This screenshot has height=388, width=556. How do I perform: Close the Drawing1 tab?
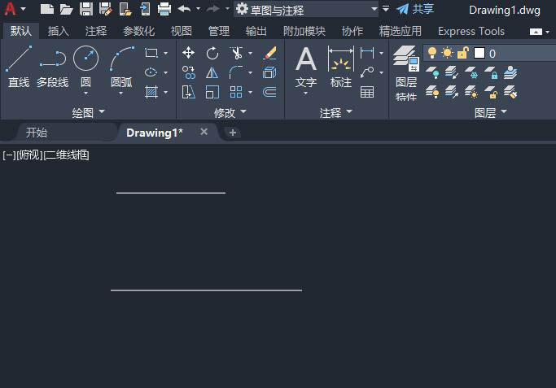tap(204, 132)
